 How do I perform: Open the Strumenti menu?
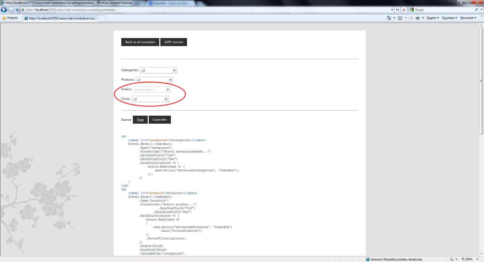pos(468,18)
